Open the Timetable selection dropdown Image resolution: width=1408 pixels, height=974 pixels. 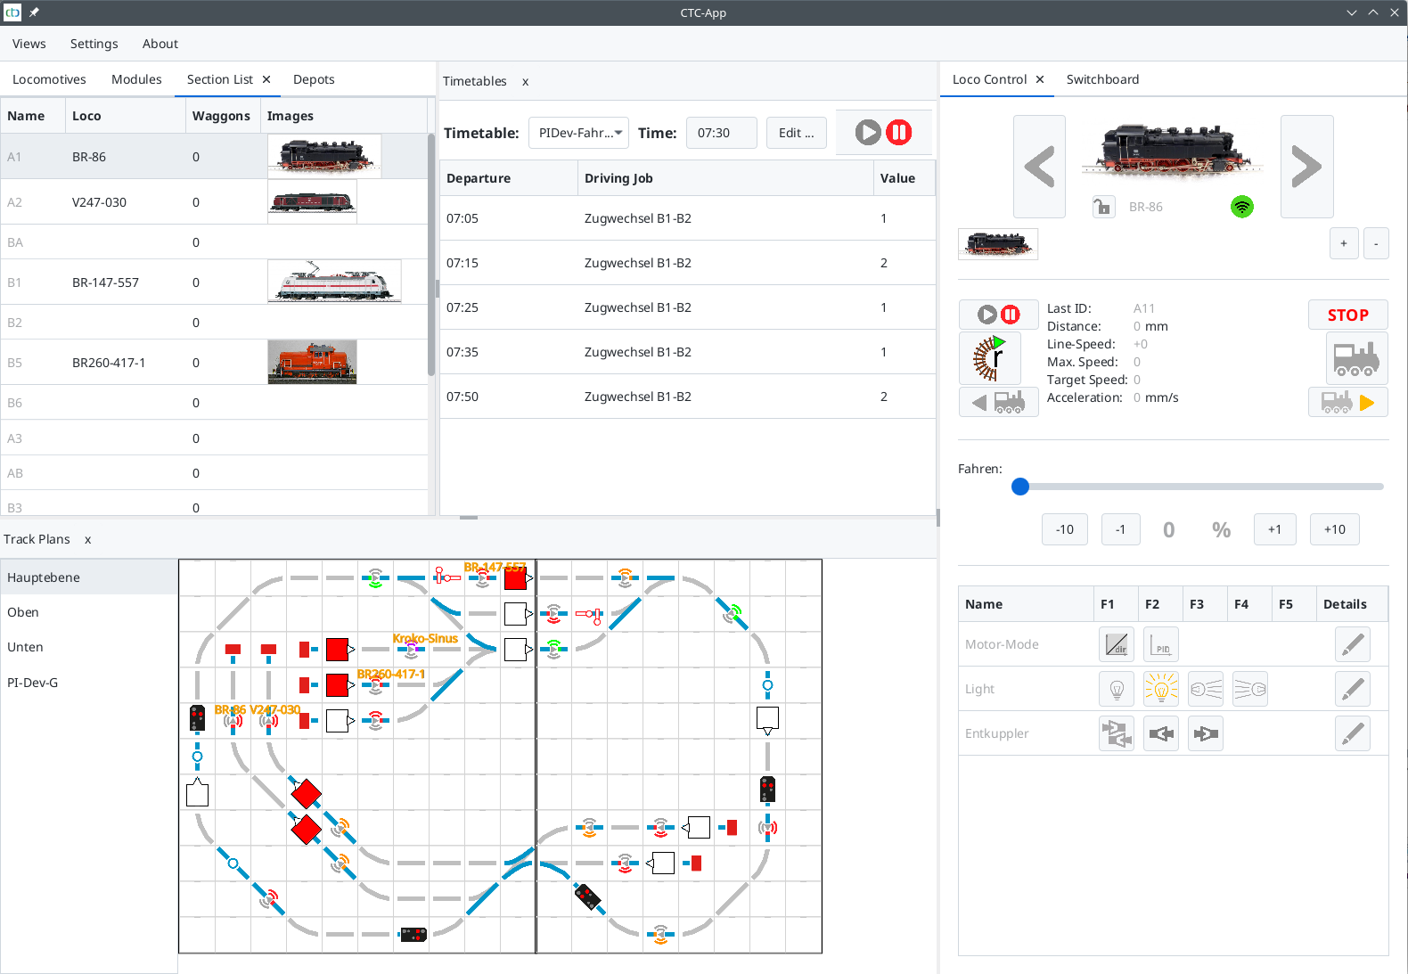pyautogui.click(x=578, y=133)
